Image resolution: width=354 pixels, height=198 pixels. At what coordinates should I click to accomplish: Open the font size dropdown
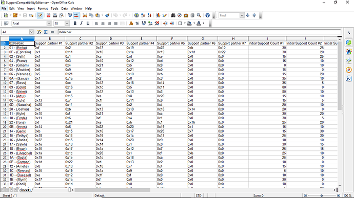coord(67,23)
